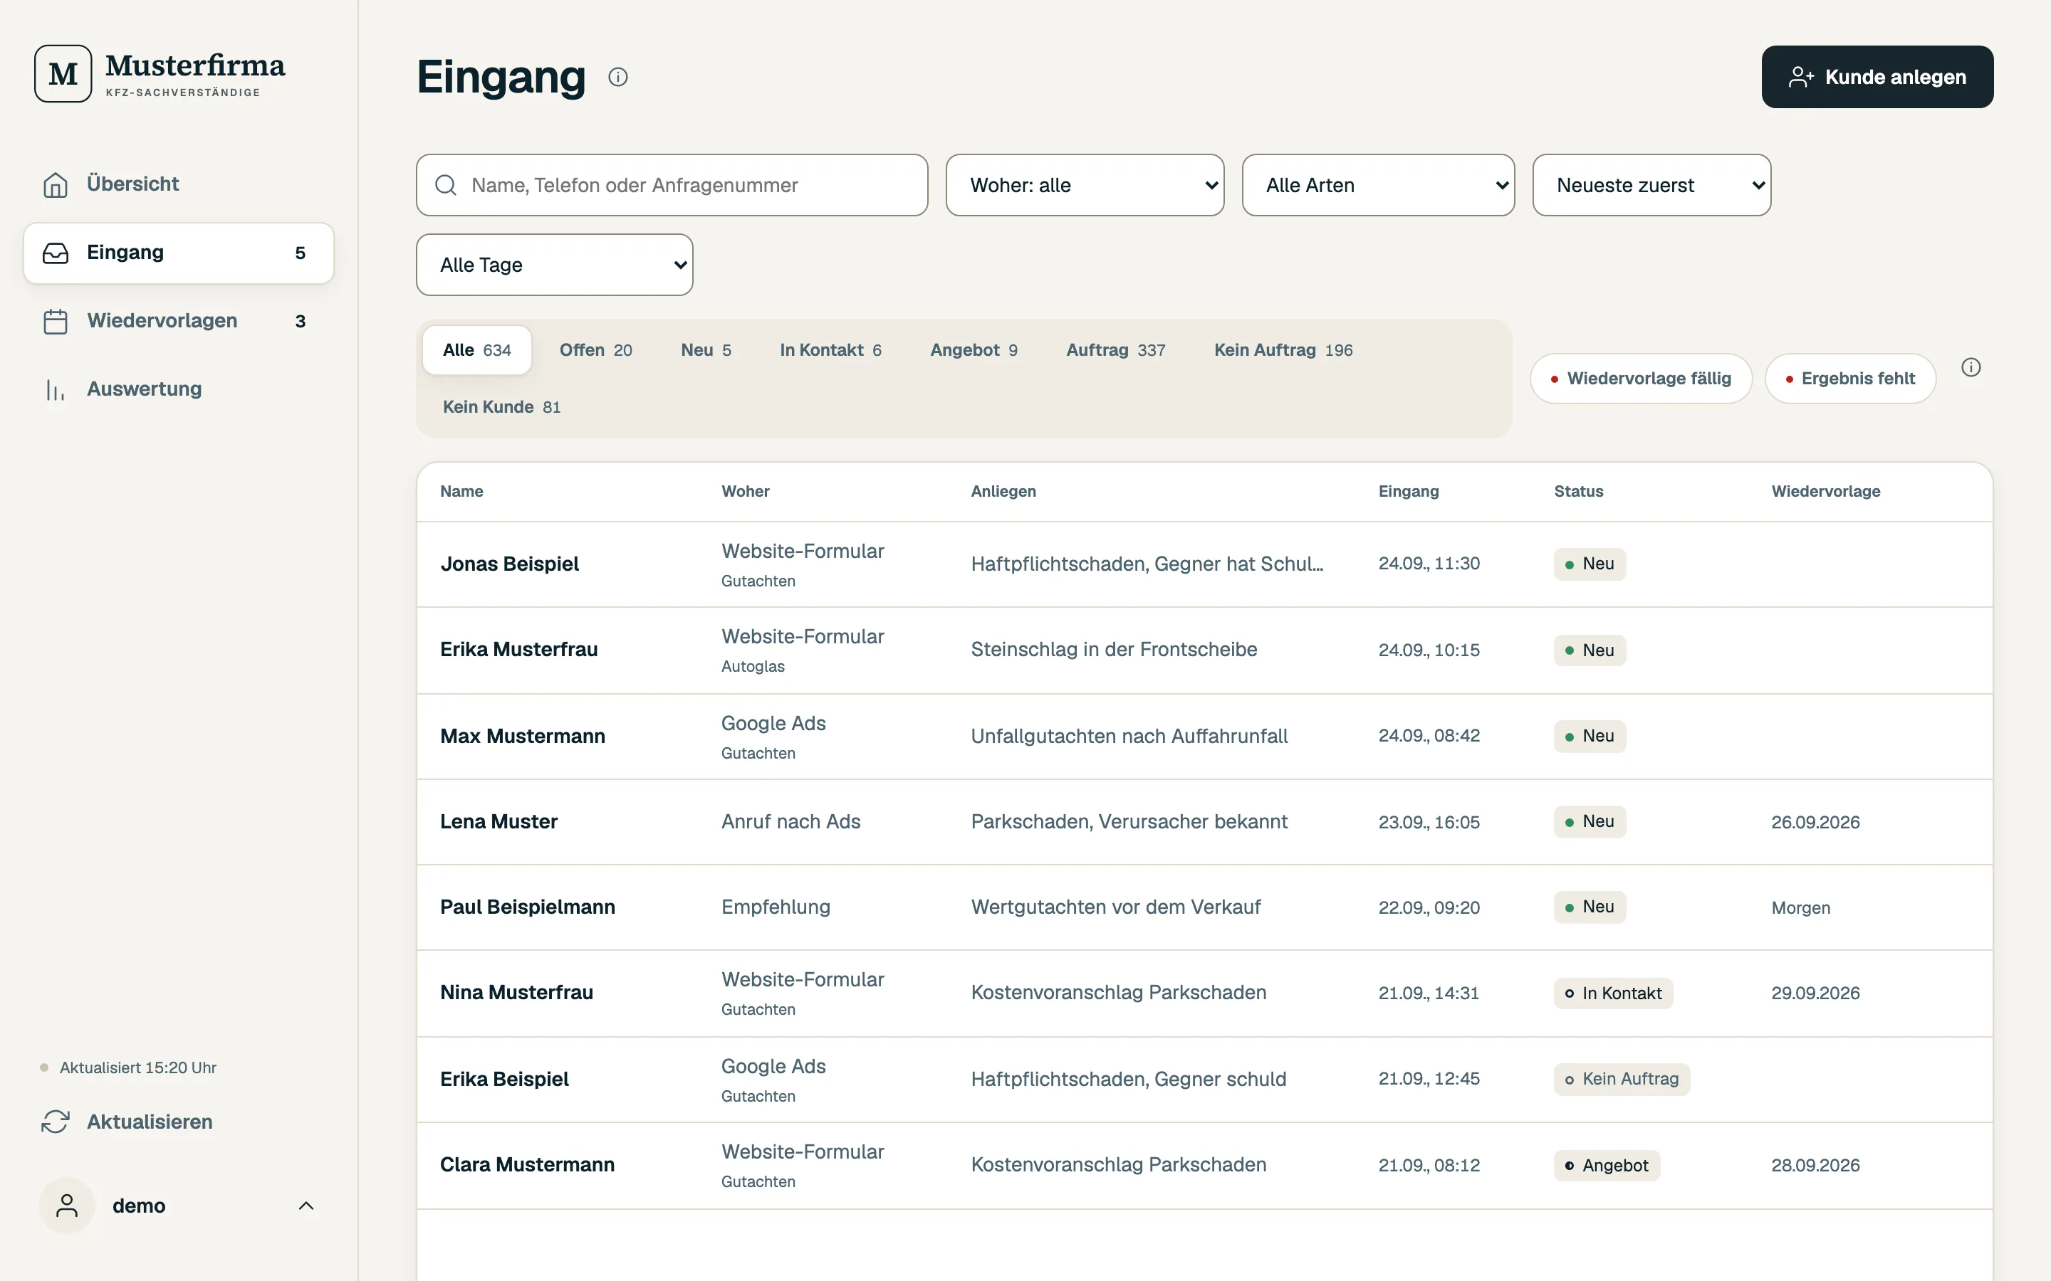
Task: Focus the Name, Telefon oder Anfragenummer field
Action: (672, 185)
